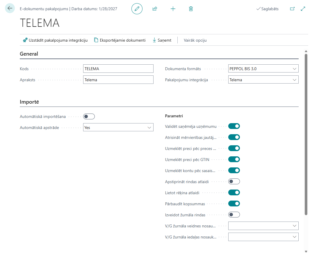The width and height of the screenshot is (328, 253).
Task: Open the Eksportējamie dokumenti menu item
Action: point(120,40)
